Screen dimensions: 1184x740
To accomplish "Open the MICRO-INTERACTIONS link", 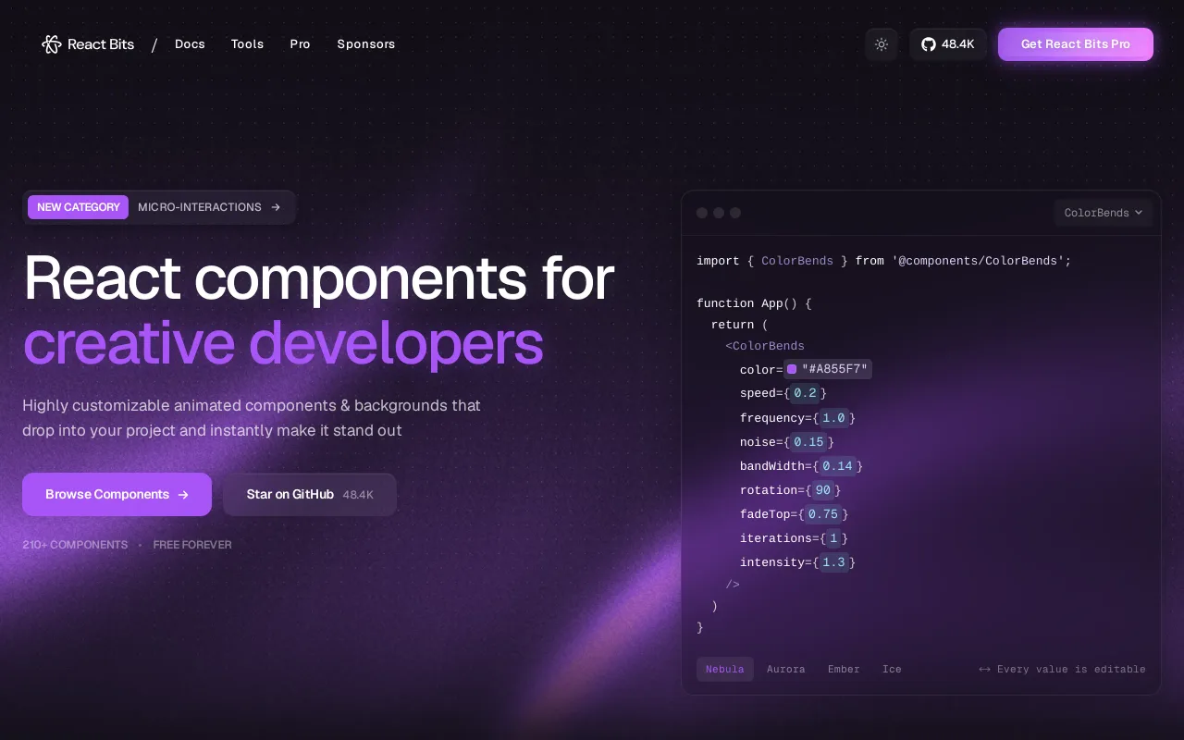I will [200, 207].
